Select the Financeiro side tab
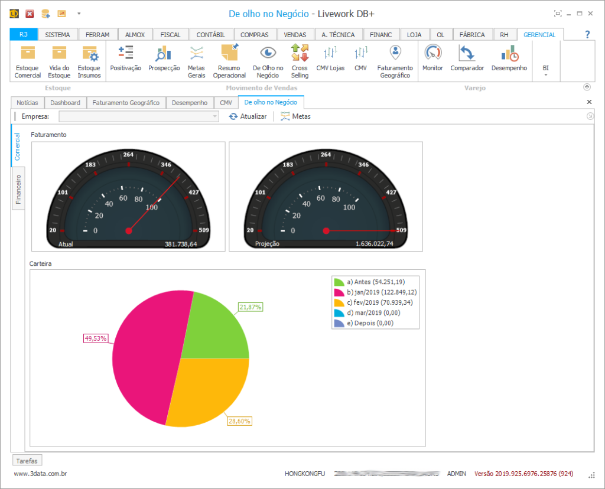The width and height of the screenshot is (605, 489). [18, 190]
